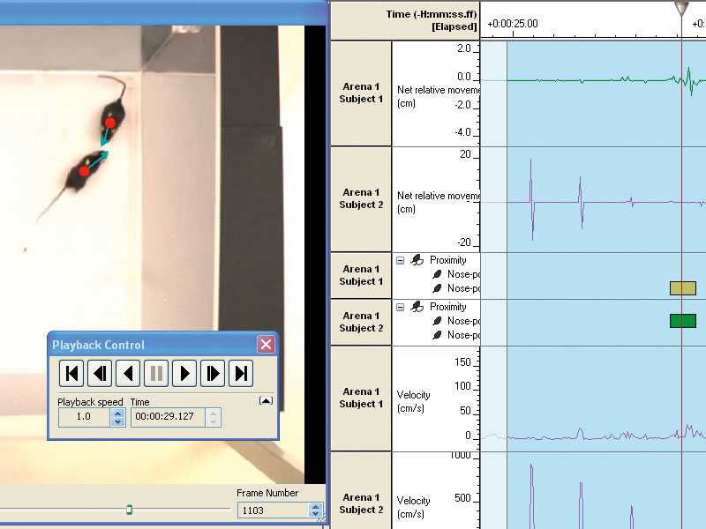Increase the playback speed with the up arrow
706x529 pixels.
tap(117, 413)
